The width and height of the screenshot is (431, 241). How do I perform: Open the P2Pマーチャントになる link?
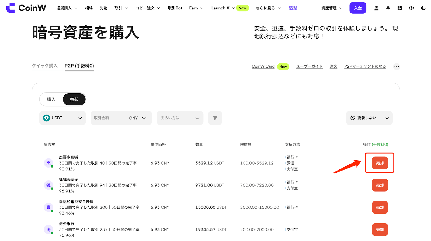pos(365,66)
